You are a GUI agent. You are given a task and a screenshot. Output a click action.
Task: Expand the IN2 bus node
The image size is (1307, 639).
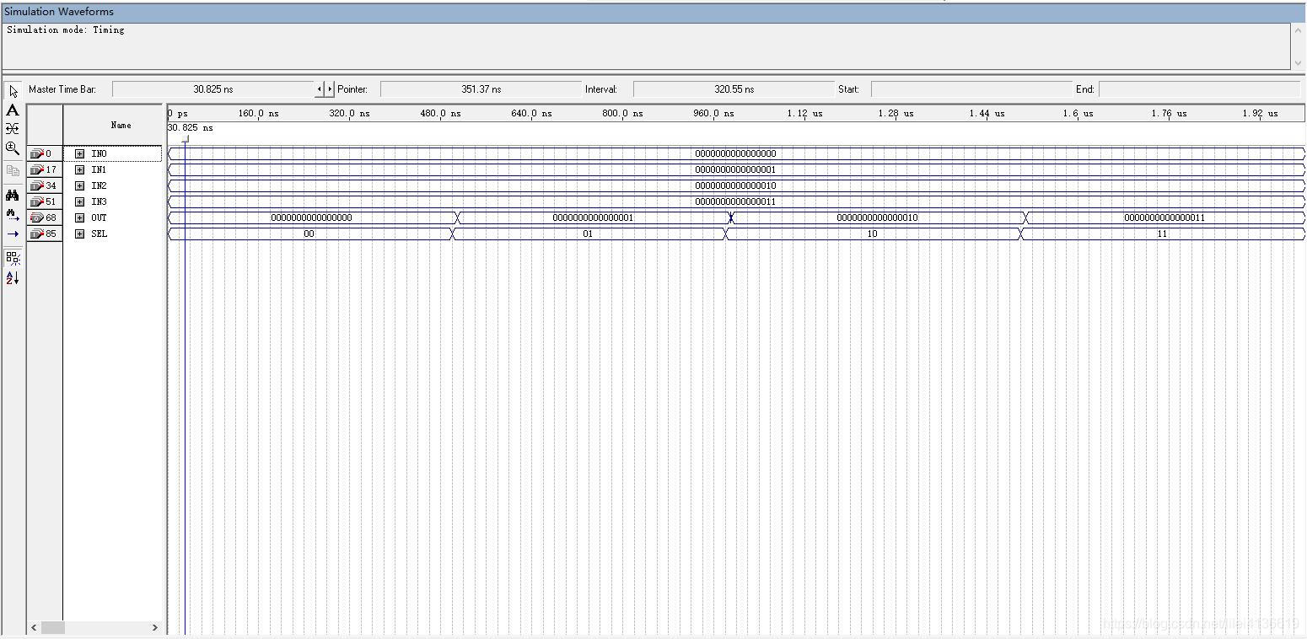79,185
